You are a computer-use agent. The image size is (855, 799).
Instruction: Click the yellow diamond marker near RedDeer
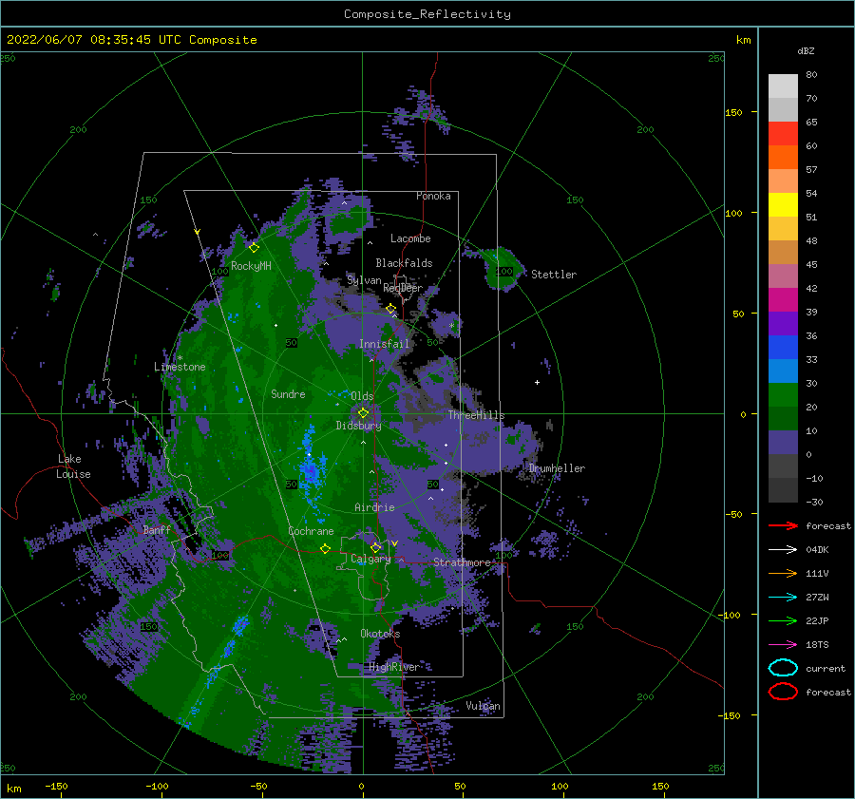(x=390, y=309)
